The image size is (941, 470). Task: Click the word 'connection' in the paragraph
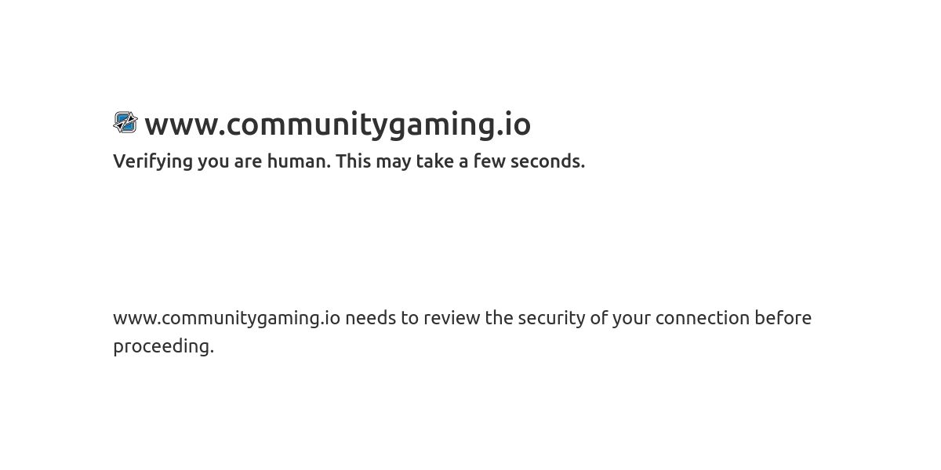pyautogui.click(x=703, y=318)
